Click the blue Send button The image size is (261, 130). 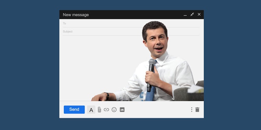(x=74, y=109)
